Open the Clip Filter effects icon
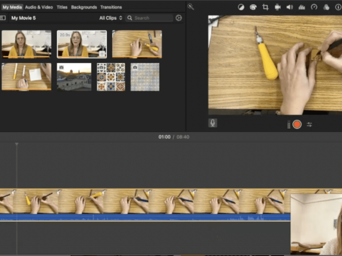This screenshot has height=256, width=342. (326, 7)
